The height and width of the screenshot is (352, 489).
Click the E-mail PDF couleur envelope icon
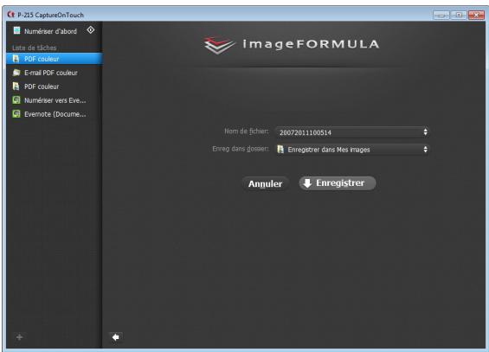click(16, 73)
